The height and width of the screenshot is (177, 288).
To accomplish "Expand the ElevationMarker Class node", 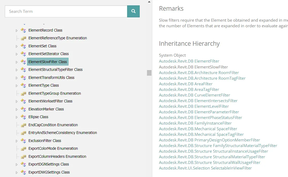I will pyautogui.click(x=17, y=109).
